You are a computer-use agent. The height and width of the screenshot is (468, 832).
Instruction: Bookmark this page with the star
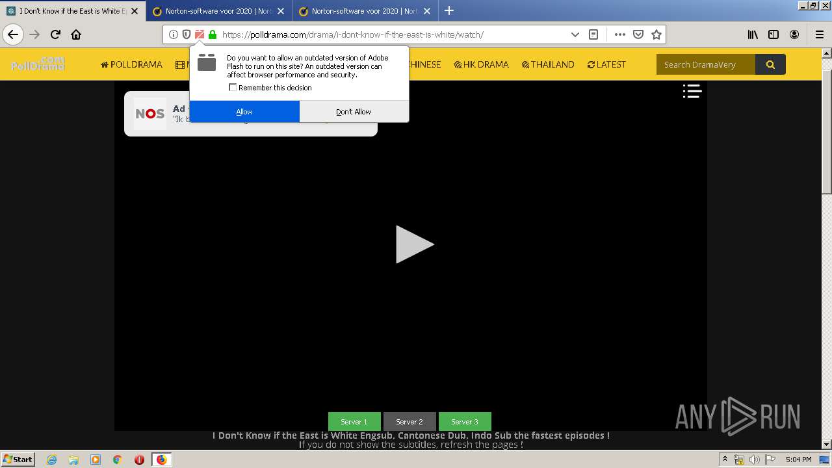click(656, 34)
